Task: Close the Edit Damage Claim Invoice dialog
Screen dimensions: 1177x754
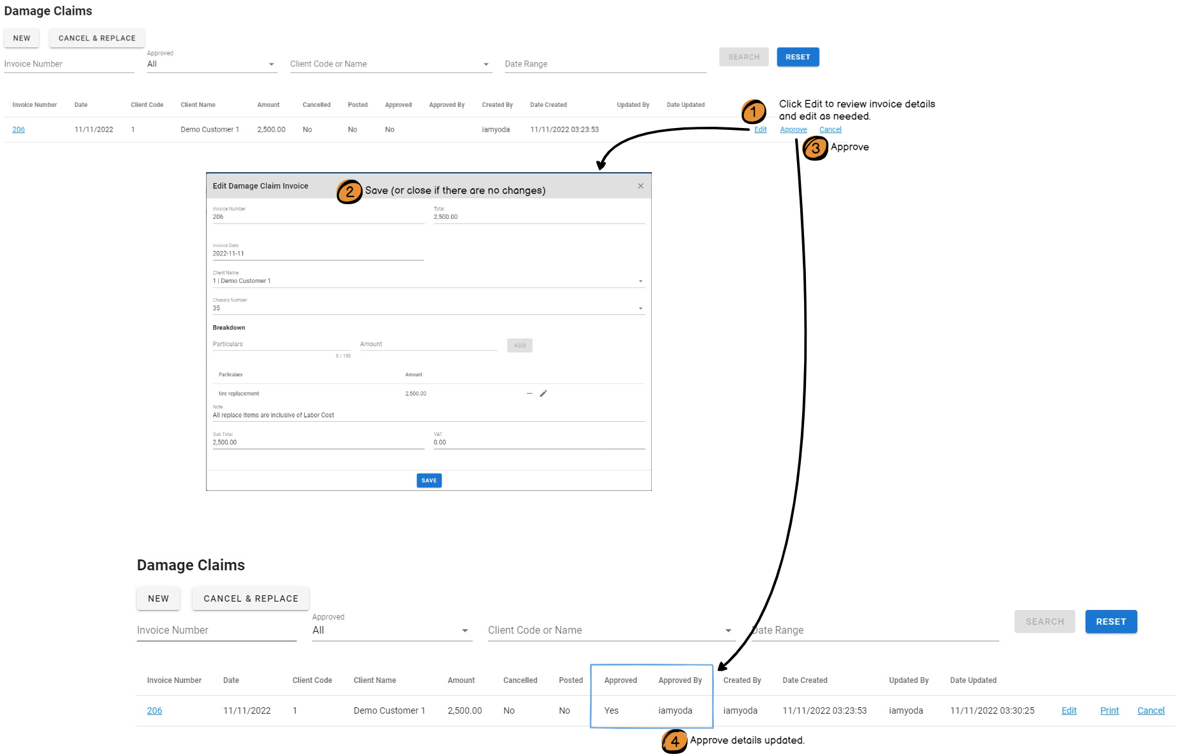Action: tap(640, 186)
